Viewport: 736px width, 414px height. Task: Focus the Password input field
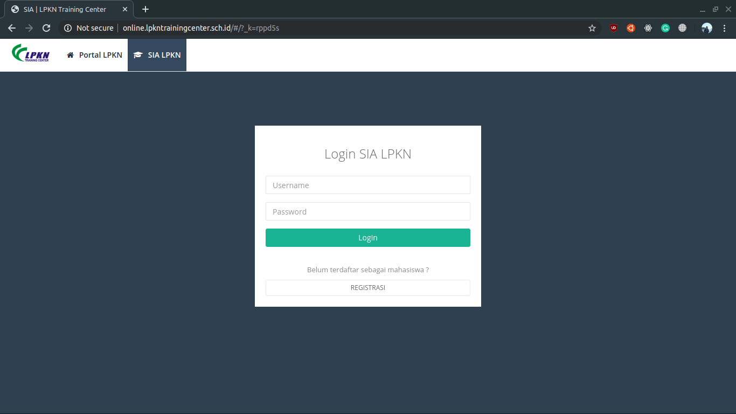368,211
